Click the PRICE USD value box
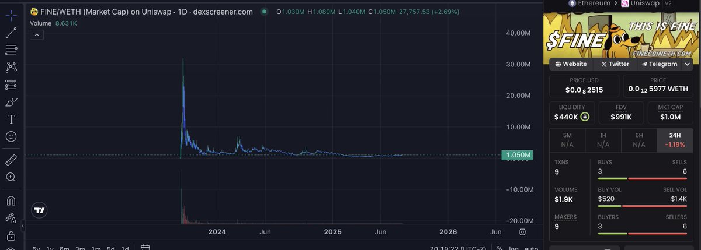The height and width of the screenshot is (250, 701). [x=584, y=86]
